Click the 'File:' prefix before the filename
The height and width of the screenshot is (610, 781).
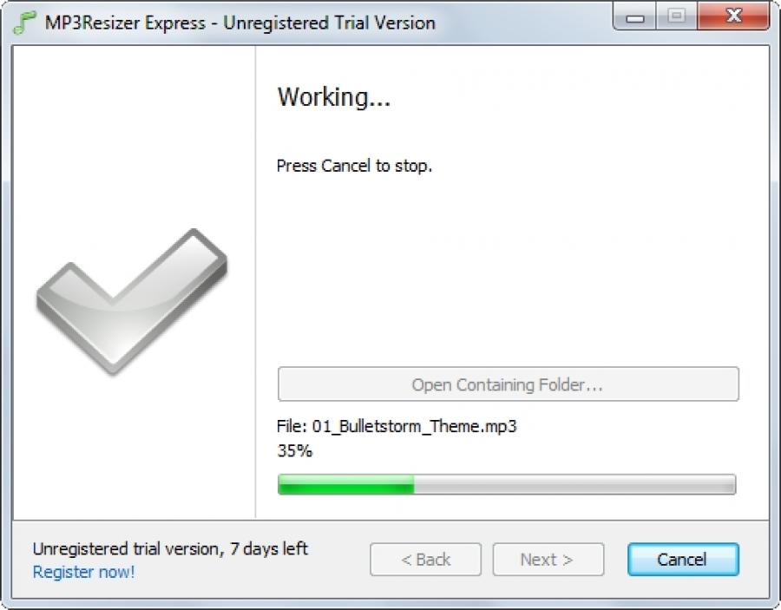[x=292, y=426]
